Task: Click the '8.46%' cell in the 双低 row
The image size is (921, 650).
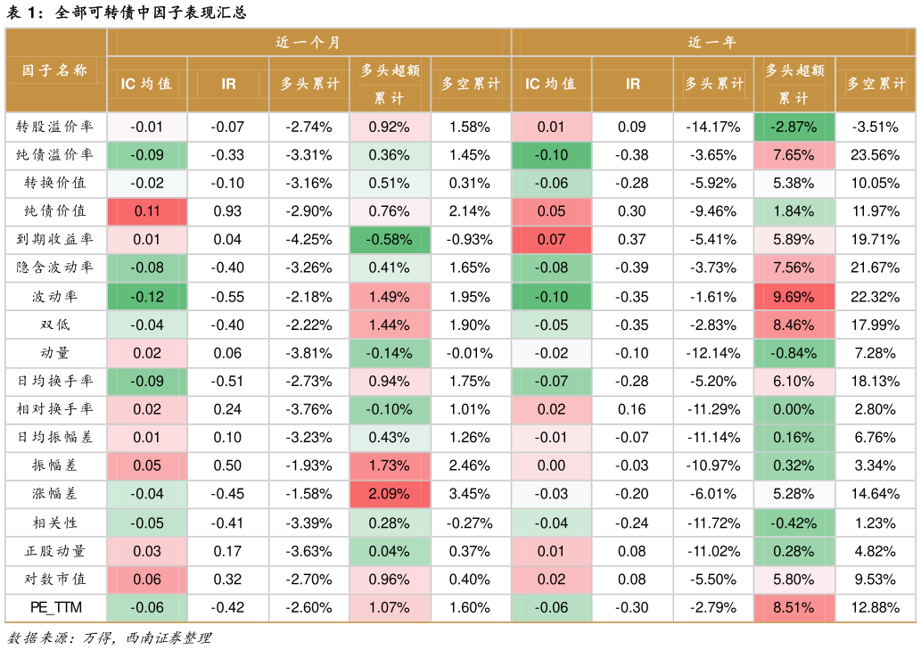Action: point(794,325)
